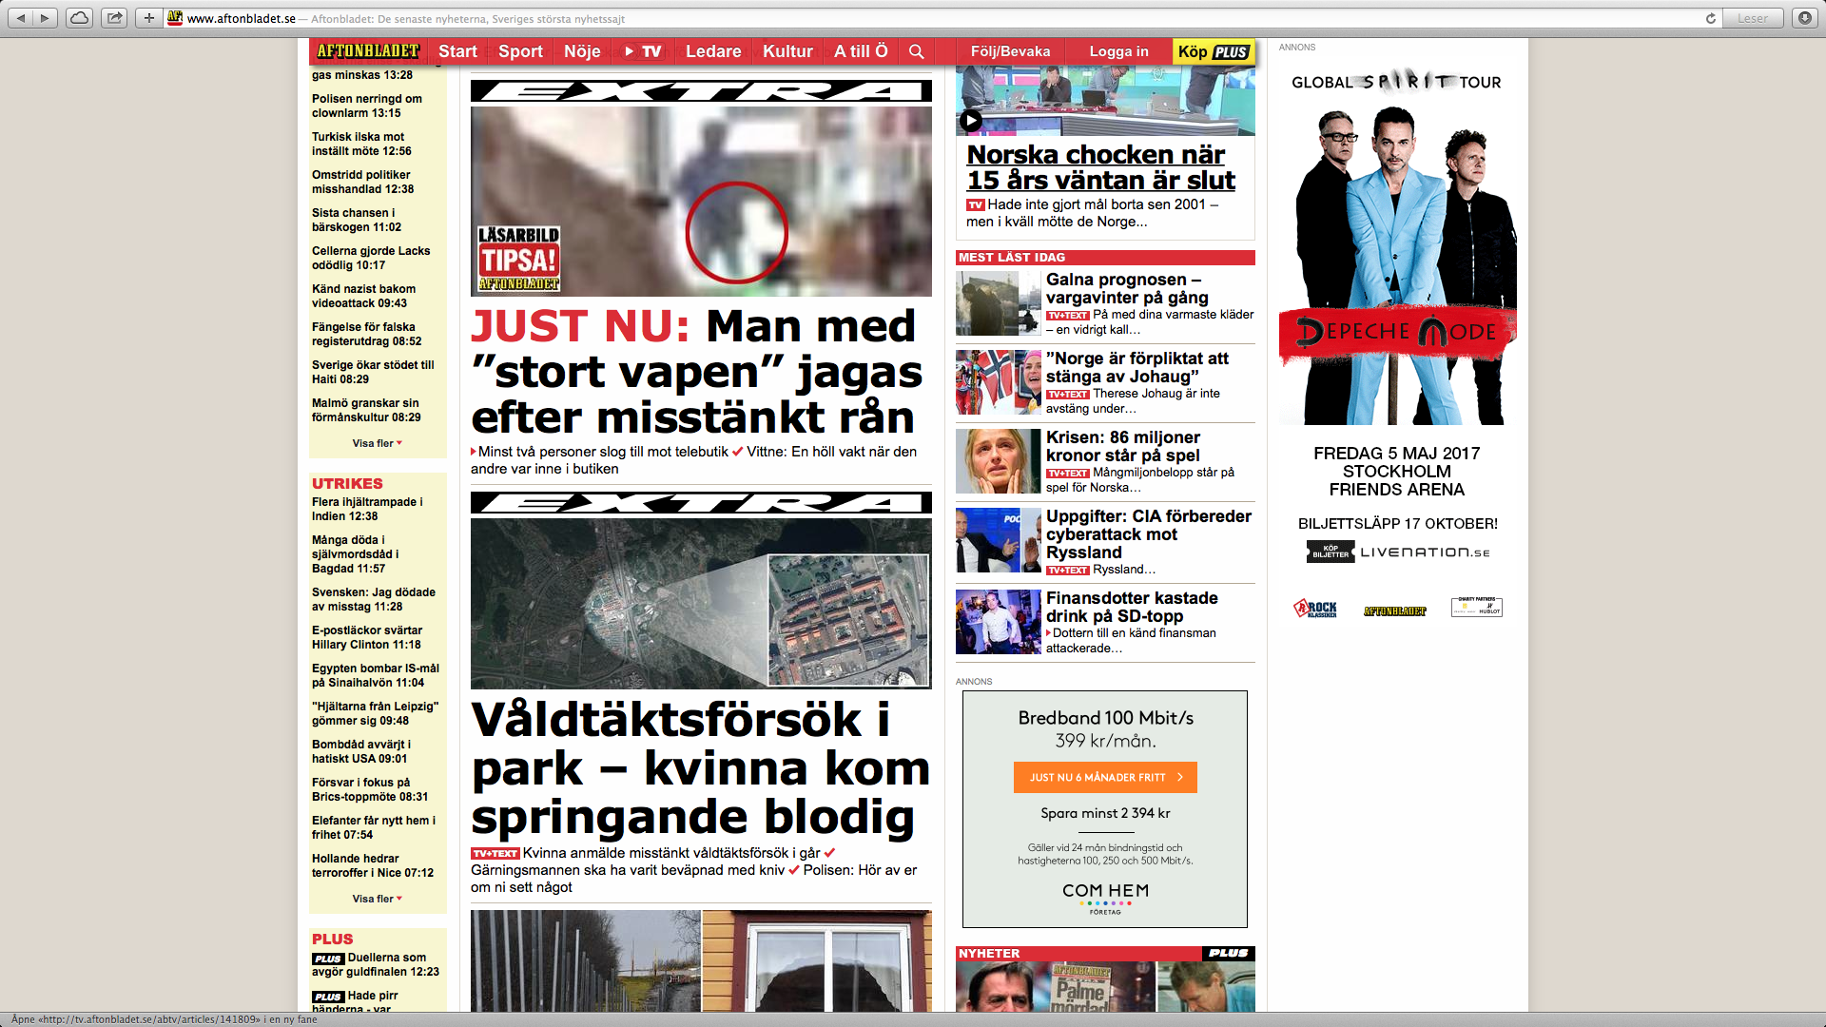Open the TV tab in the navigation
Viewport: 1826px width, 1027px height.
click(642, 51)
